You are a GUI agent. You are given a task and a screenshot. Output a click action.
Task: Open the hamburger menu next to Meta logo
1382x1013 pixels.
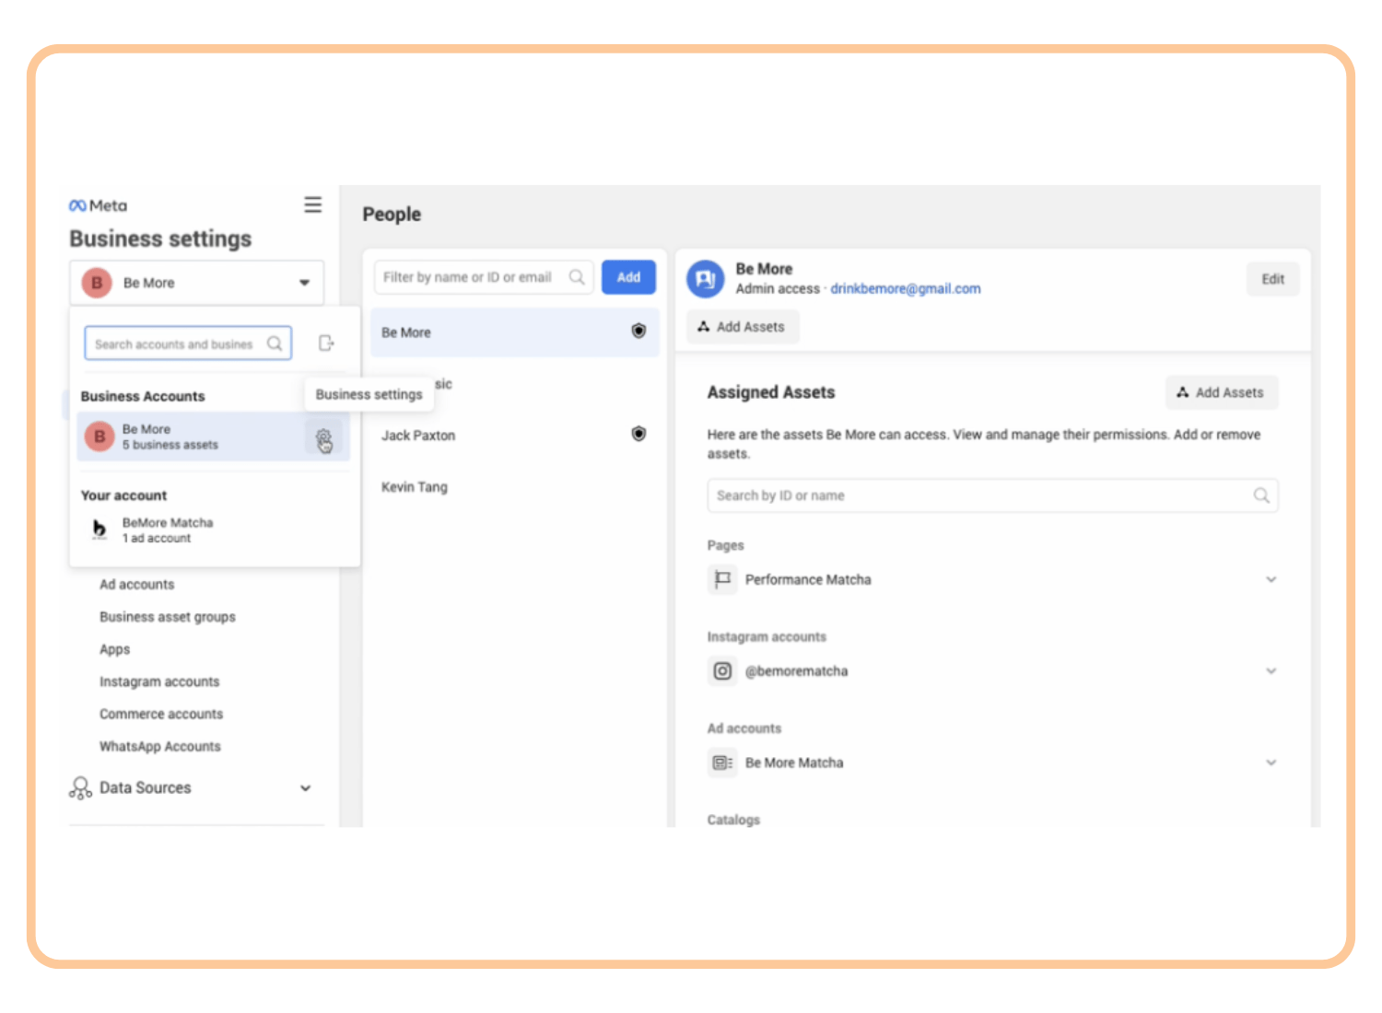tap(313, 204)
